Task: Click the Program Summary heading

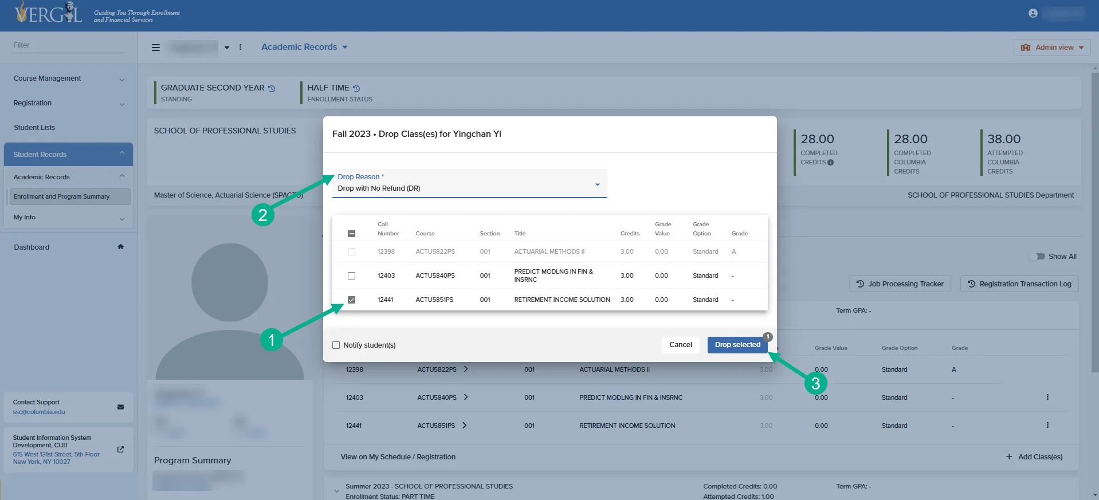Action: pyautogui.click(x=193, y=460)
